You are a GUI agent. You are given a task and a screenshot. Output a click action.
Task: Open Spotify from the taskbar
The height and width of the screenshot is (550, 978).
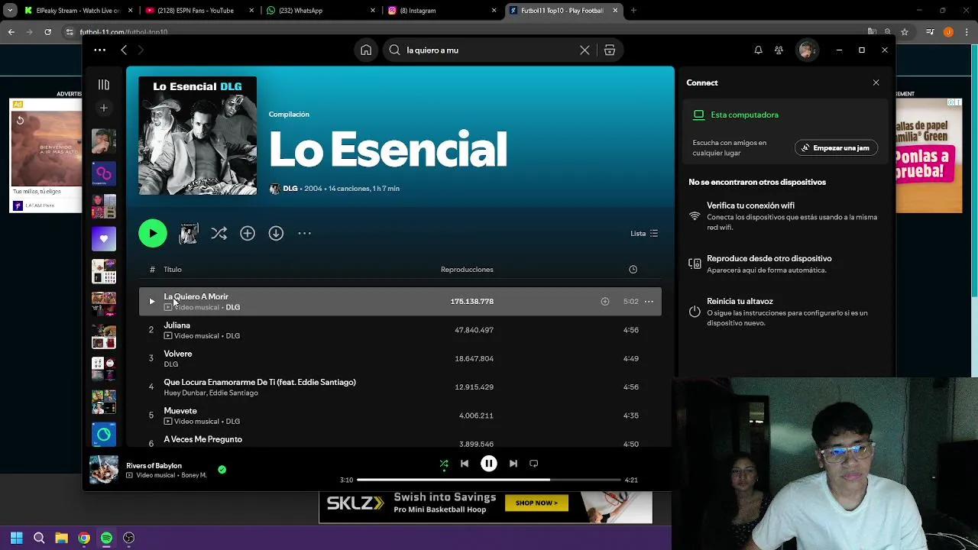pos(106,538)
